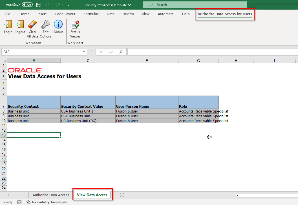Switch to the Insert ribbon tab
Image resolution: width=298 pixels, height=205 pixels.
42,14
